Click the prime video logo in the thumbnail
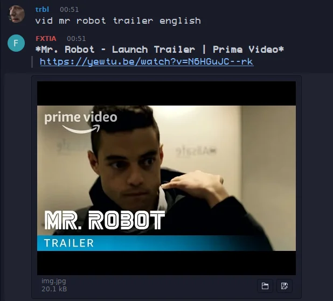Viewport: 333px width, 301px height. click(x=81, y=122)
